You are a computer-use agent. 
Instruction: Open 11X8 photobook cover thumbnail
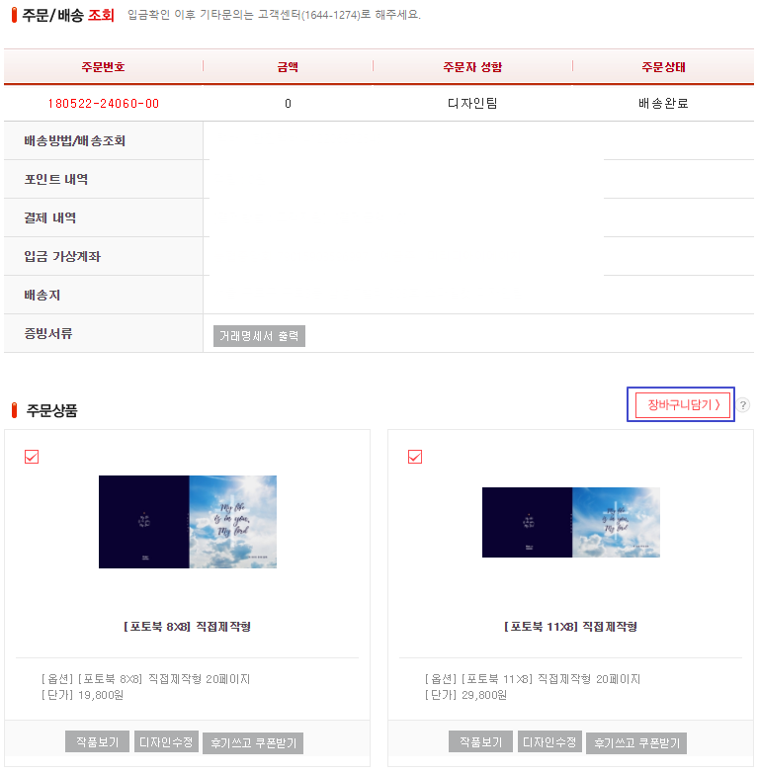(571, 522)
